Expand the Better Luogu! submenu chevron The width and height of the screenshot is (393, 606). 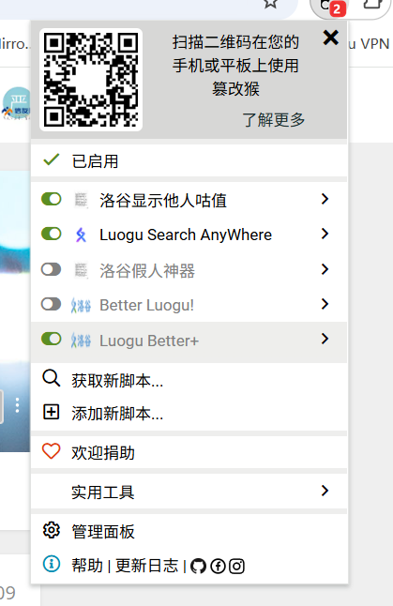pos(325,304)
